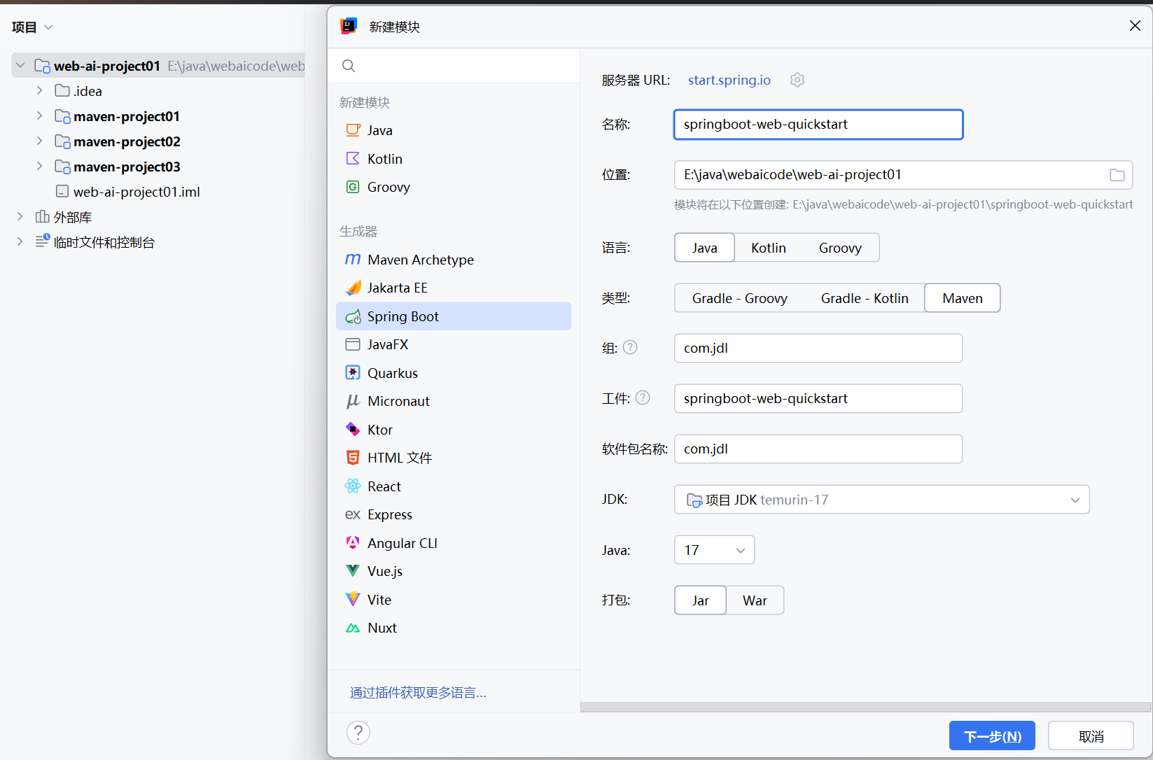Open help for the group field

630,347
